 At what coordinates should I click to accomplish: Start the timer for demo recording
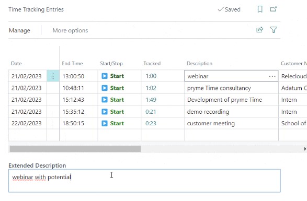113,112
